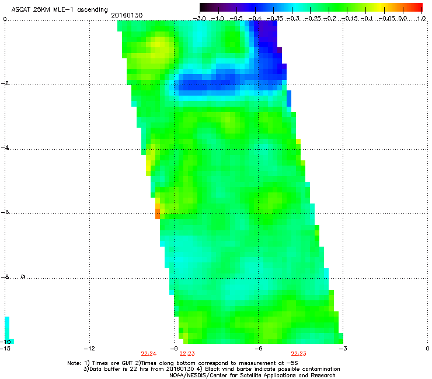Click the -0.2 color bar label
The height and width of the screenshot is (379, 432).
click(x=330, y=19)
